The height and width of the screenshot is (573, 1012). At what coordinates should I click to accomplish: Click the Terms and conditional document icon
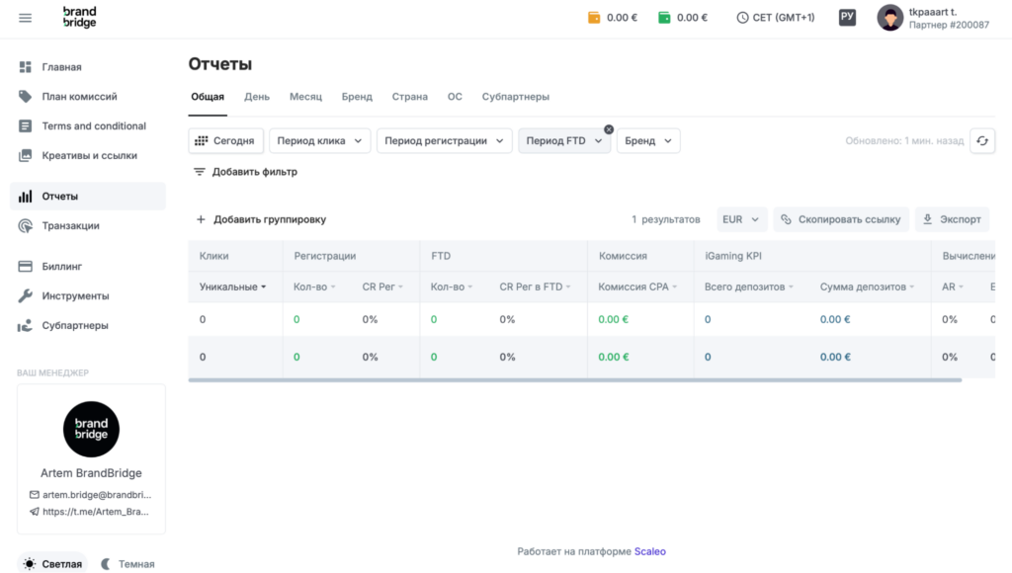click(25, 125)
